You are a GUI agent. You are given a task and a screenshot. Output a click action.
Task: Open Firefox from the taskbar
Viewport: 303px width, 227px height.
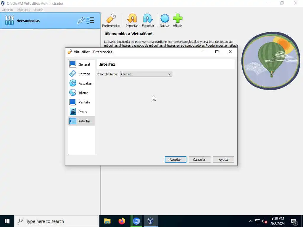click(x=122, y=221)
